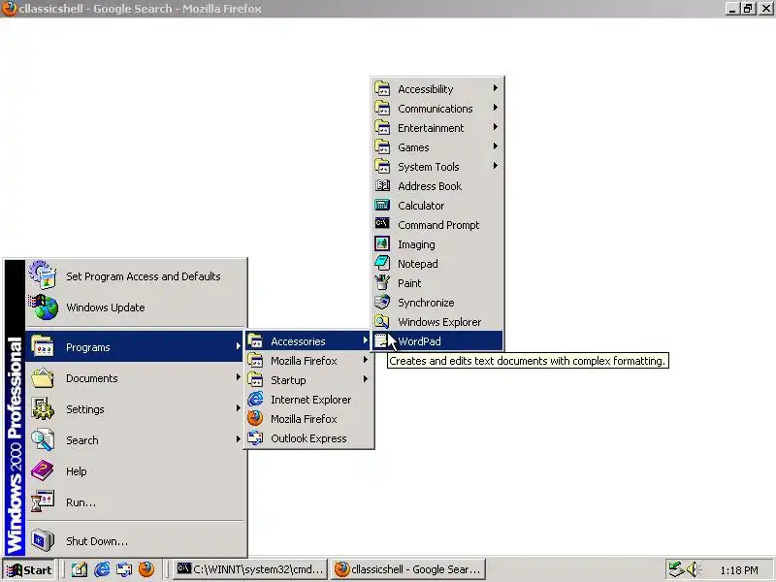Switch to the cmd.exe taskbar button
The height and width of the screenshot is (582, 776).
click(x=250, y=569)
